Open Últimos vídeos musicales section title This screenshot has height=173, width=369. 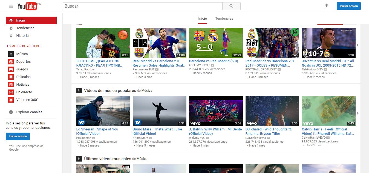tap(108, 159)
